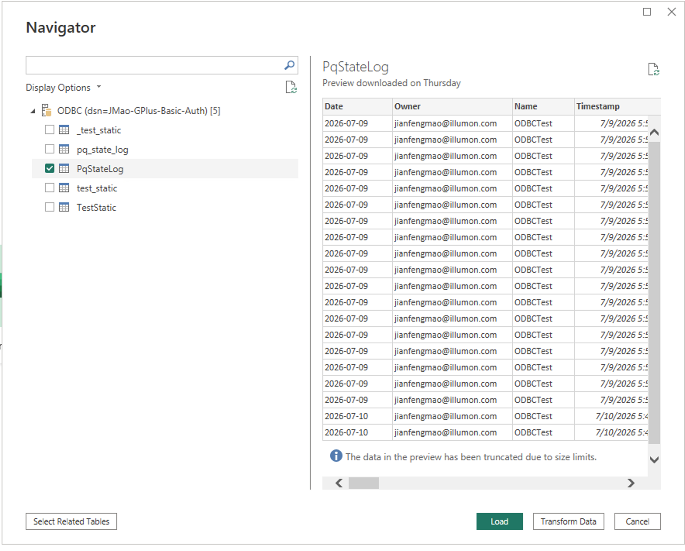Image resolution: width=685 pixels, height=551 pixels.
Task: Close the Navigator dialog
Action: (671, 12)
